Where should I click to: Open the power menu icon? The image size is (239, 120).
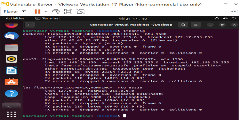tap(233, 18)
